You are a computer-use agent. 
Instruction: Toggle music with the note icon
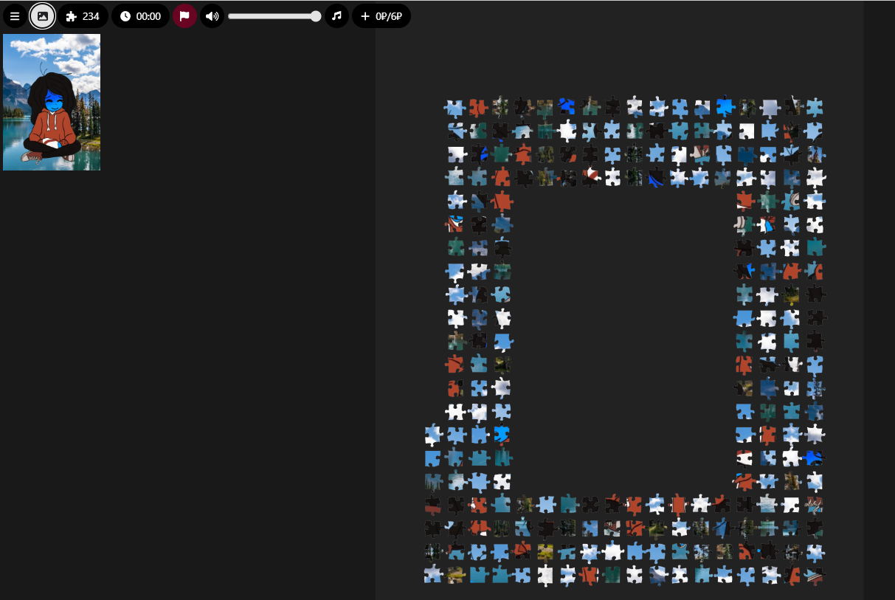coord(336,16)
